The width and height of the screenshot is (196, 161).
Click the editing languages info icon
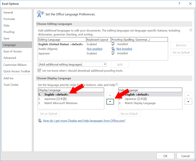pos(191,30)
